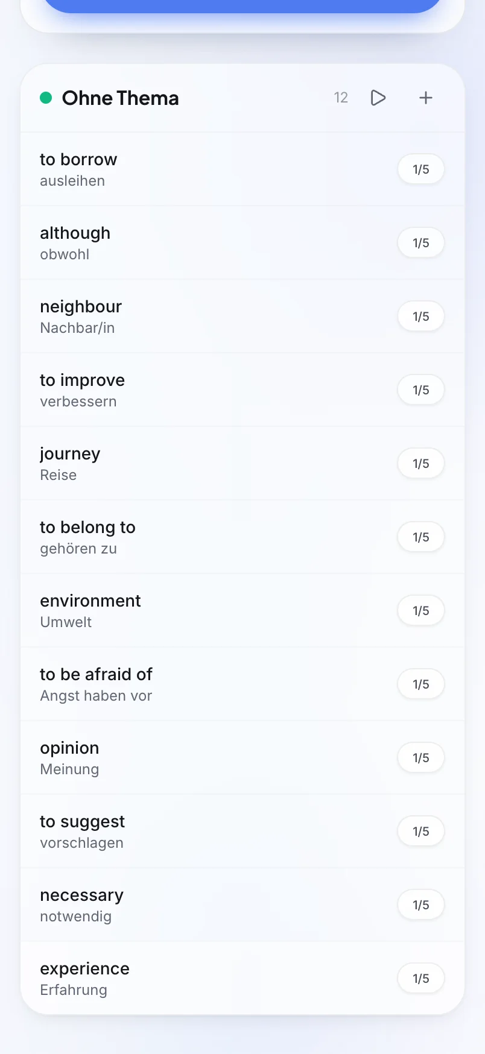Start practice with the play icon
Image resolution: width=485 pixels, height=1054 pixels.
(378, 98)
